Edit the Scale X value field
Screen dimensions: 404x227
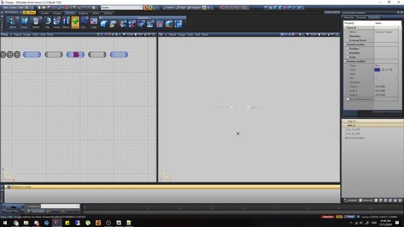(386, 86)
